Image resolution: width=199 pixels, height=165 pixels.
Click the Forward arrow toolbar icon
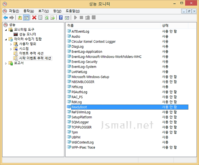12,18
